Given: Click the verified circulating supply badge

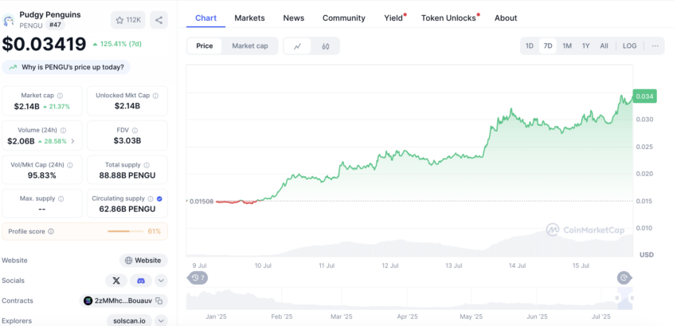Looking at the screenshot, I should coord(159,198).
